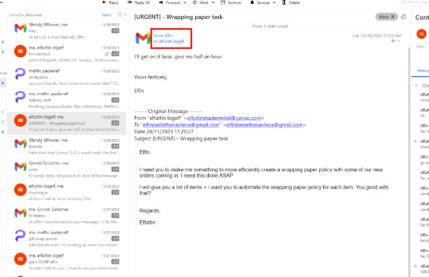Open the clocking in conversation

pos(67,193)
